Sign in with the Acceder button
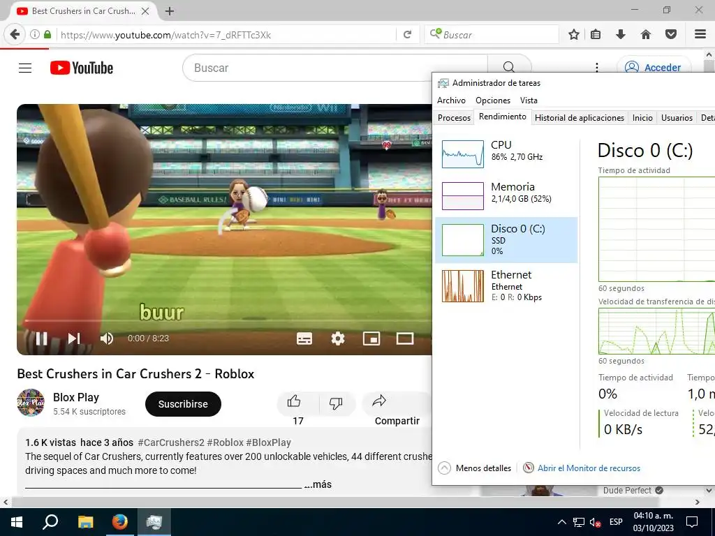 (654, 68)
